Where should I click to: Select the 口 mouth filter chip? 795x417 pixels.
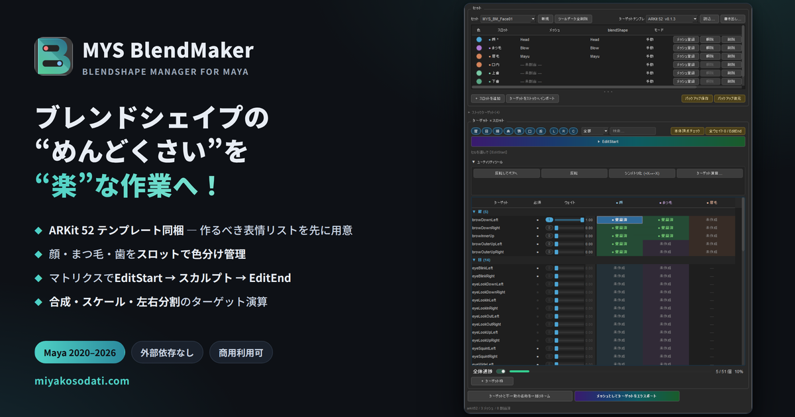click(x=530, y=131)
